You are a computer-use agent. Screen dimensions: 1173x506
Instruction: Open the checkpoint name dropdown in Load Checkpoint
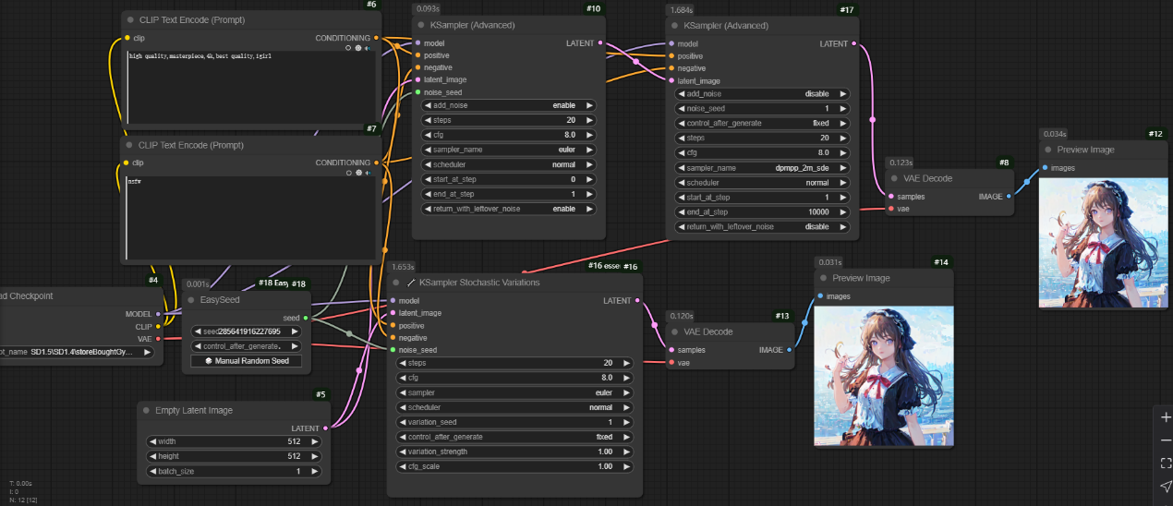(x=79, y=352)
